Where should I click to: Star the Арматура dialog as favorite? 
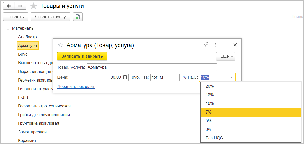(61, 45)
